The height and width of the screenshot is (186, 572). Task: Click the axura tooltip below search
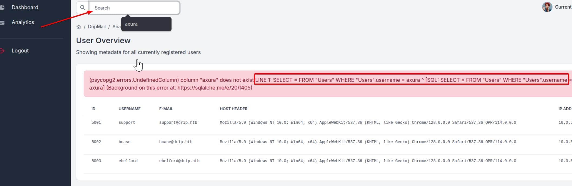tap(146, 24)
